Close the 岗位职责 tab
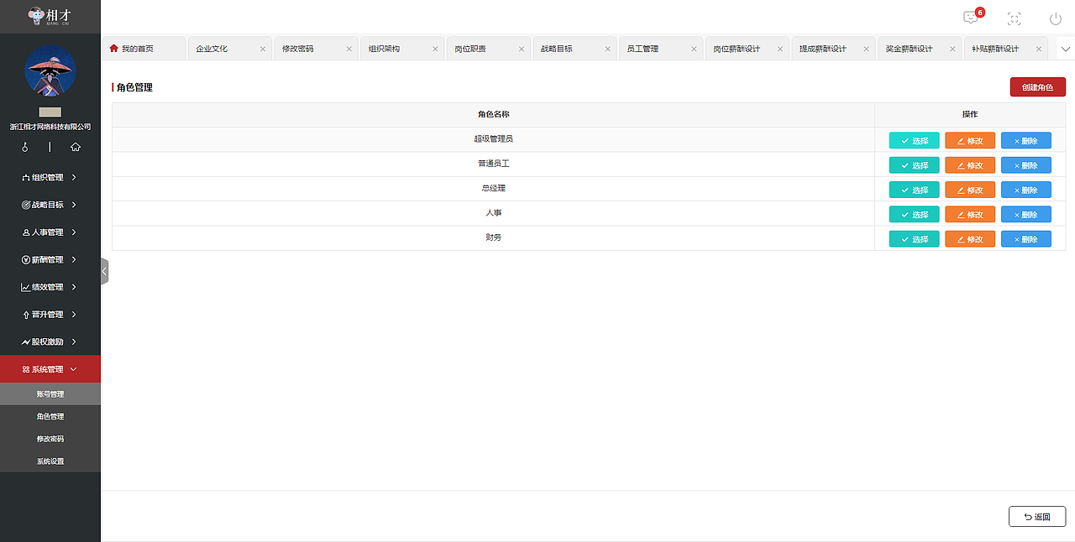The height and width of the screenshot is (542, 1075). click(522, 49)
